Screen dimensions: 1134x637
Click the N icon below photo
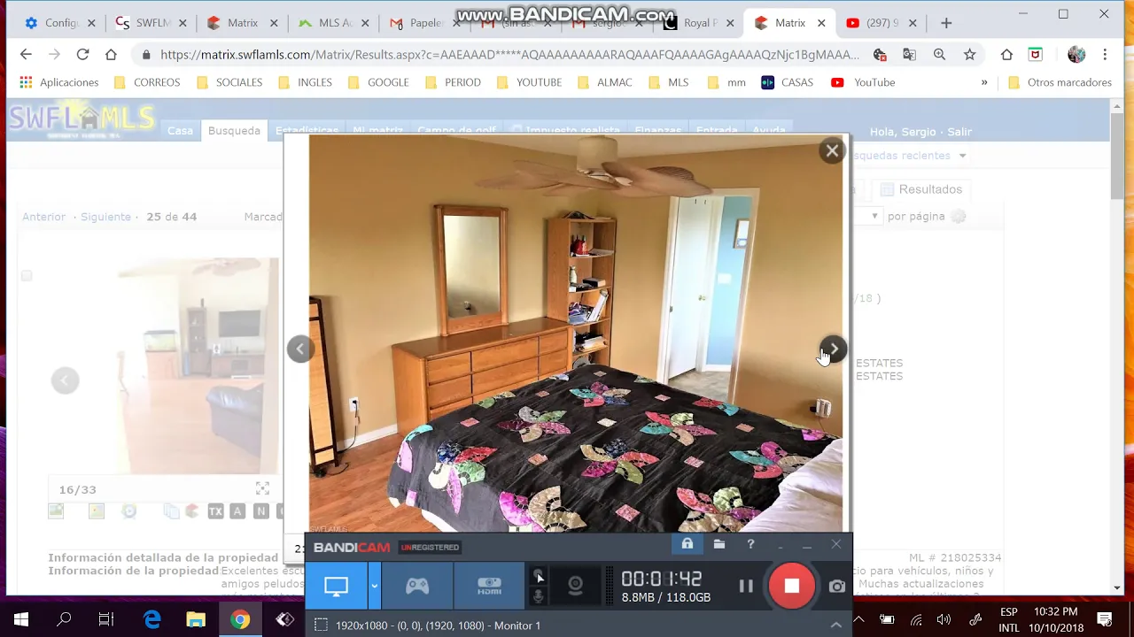point(260,511)
